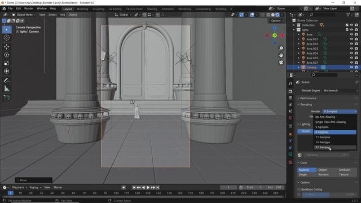The width and height of the screenshot is (361, 203).
Task: Click the Blender logo menu icon
Action: click(x=4, y=8)
